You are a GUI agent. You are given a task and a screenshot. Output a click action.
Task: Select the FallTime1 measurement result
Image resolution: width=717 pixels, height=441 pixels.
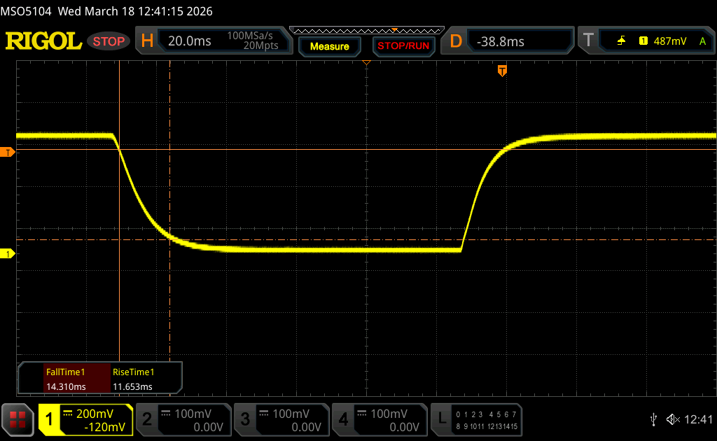(x=65, y=379)
